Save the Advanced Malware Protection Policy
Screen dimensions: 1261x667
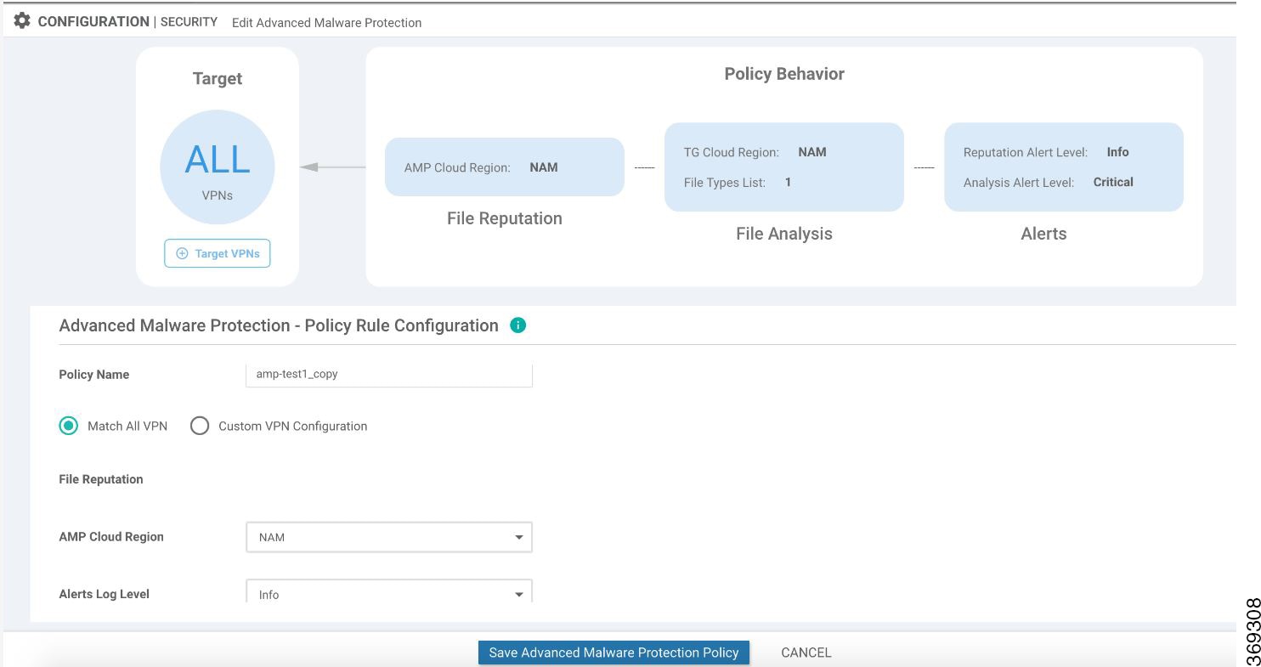[614, 653]
